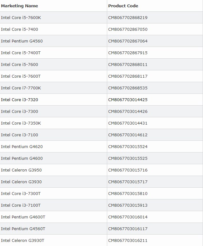Click product code CM8067703016211

pos(128,241)
